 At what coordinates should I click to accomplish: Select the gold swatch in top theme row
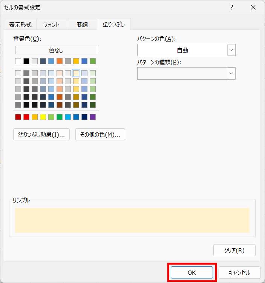pyautogui.click(x=76, y=61)
